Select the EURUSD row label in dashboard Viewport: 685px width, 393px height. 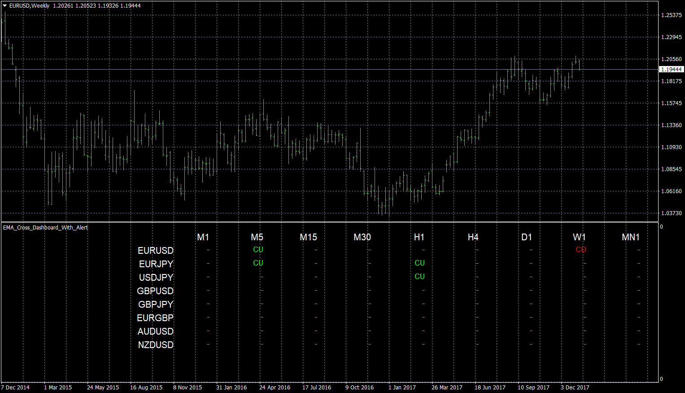click(x=155, y=251)
